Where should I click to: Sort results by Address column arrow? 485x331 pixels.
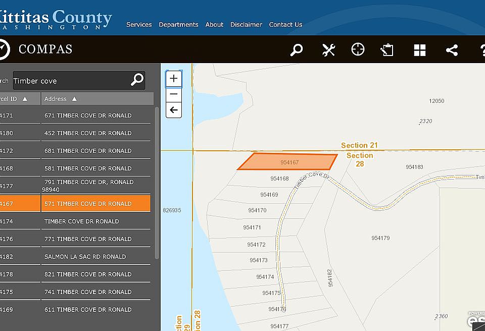click(x=74, y=99)
